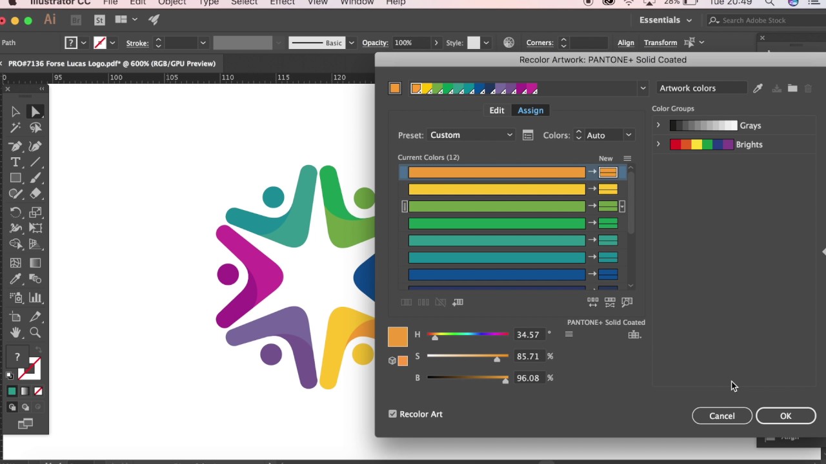This screenshot has width=826, height=464.
Task: Open the color mode menu beside H slider
Action: click(569, 334)
